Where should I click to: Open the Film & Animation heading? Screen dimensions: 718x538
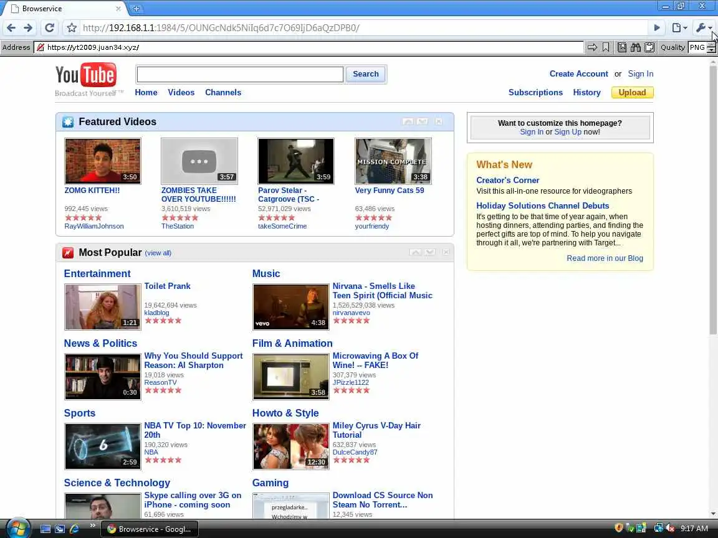(x=292, y=343)
